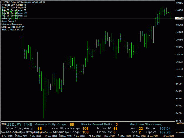Click the 96.30 price axis label

click(x=179, y=113)
